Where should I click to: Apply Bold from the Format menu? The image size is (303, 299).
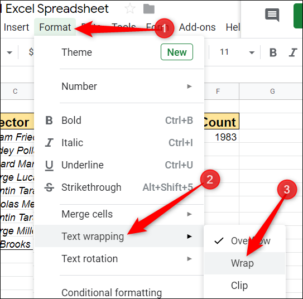[x=119, y=120]
